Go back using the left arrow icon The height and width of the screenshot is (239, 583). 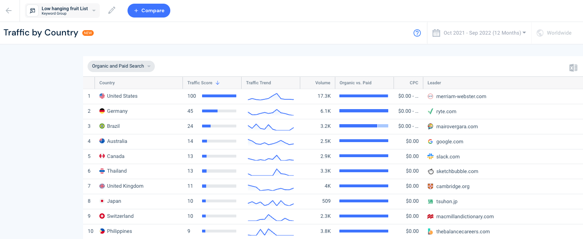pos(9,11)
